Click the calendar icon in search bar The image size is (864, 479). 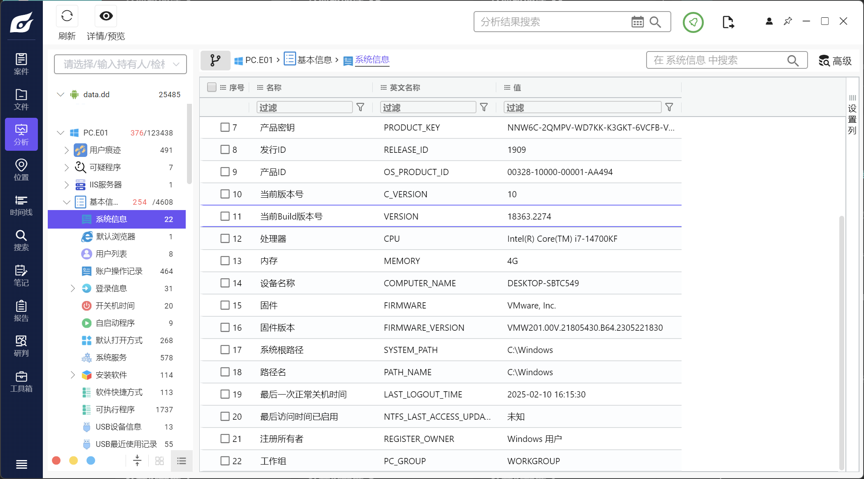pyautogui.click(x=637, y=22)
